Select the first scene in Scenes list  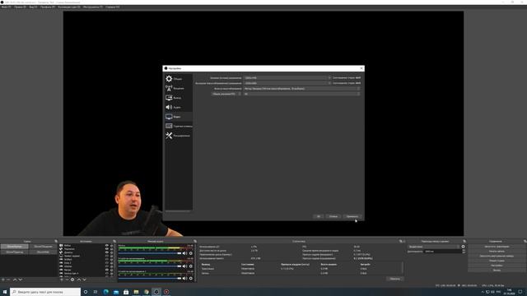(x=15, y=247)
